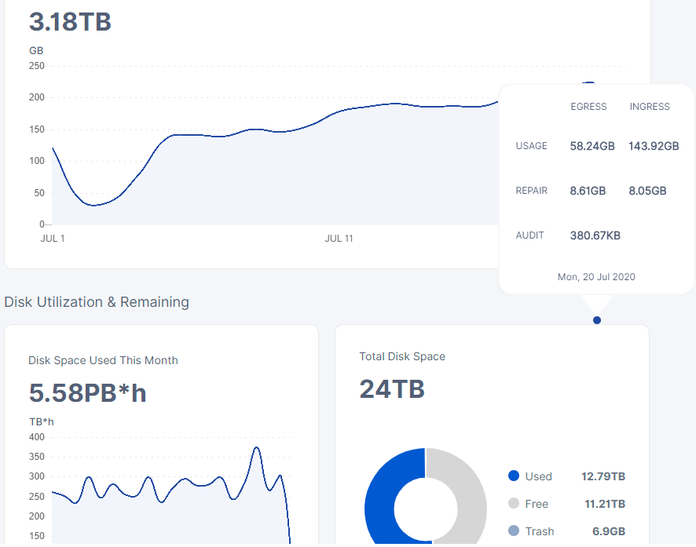Click the blue used segment of the donut chart
696x547 pixels.
379,502
